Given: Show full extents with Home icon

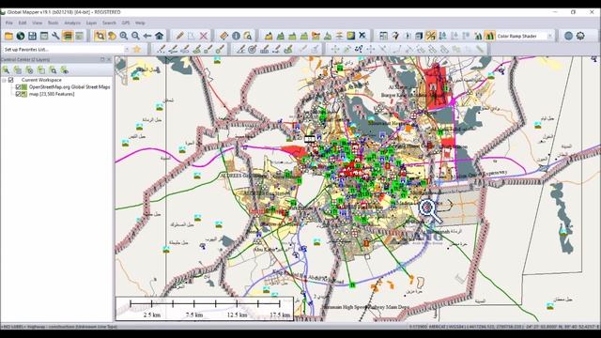Looking at the screenshot, I should 159,36.
